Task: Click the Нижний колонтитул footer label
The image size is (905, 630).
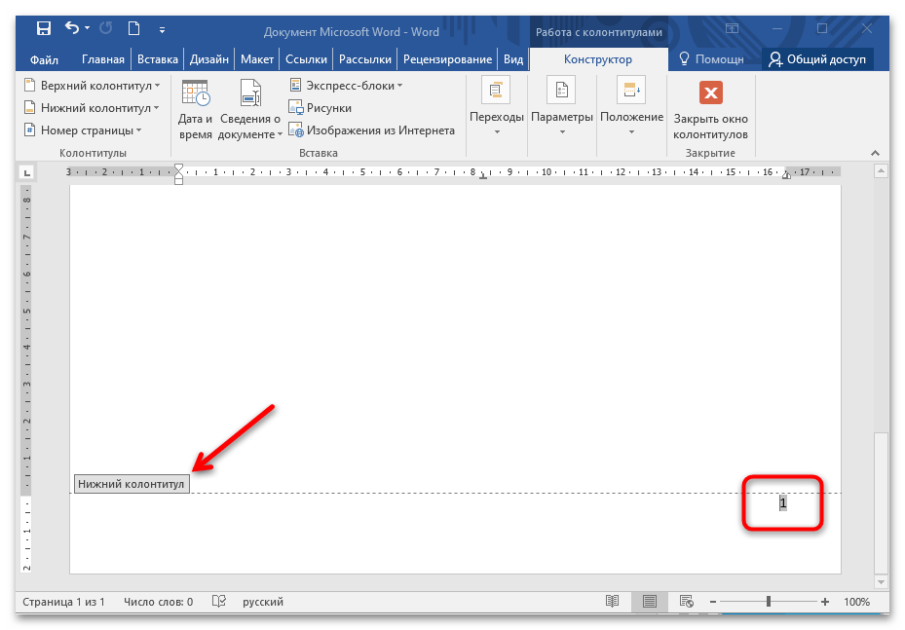Action: pyautogui.click(x=131, y=484)
